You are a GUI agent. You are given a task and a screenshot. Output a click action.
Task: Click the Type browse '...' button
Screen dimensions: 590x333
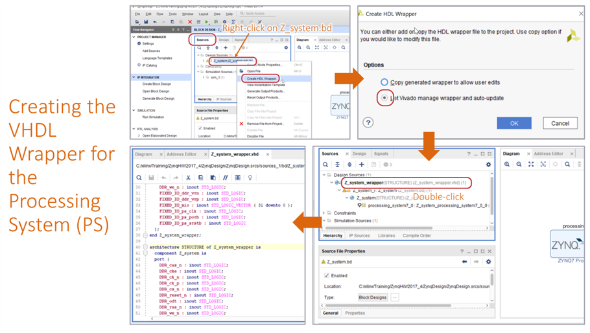394,297
